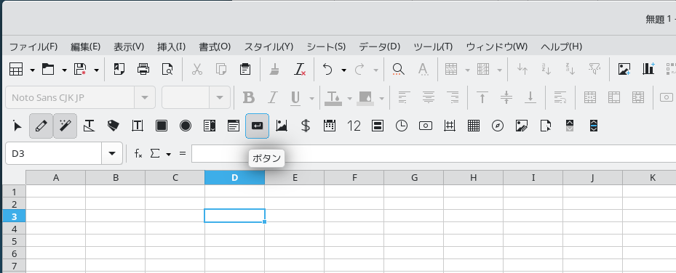The image size is (676, 273).
Task: Select column header A
Action: click(55, 178)
